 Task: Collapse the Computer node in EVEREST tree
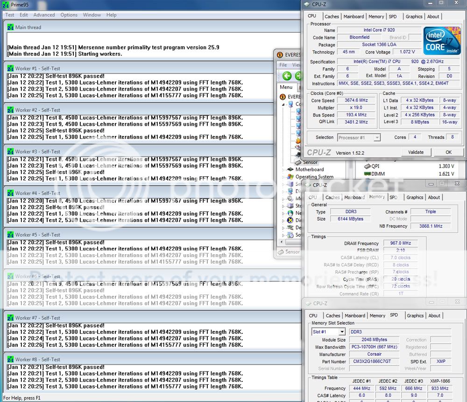click(283, 104)
